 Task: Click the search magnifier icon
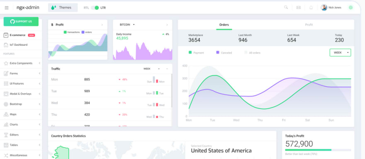[x=286, y=7]
